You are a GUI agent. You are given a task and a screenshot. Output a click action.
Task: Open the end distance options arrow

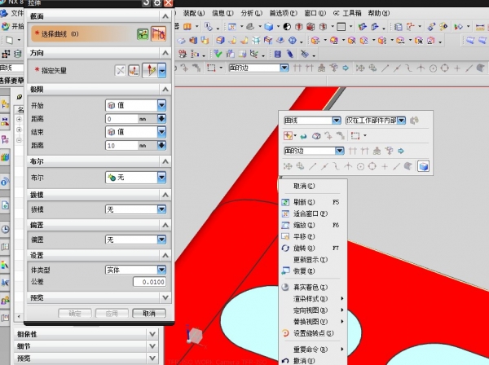pyautogui.click(x=161, y=146)
